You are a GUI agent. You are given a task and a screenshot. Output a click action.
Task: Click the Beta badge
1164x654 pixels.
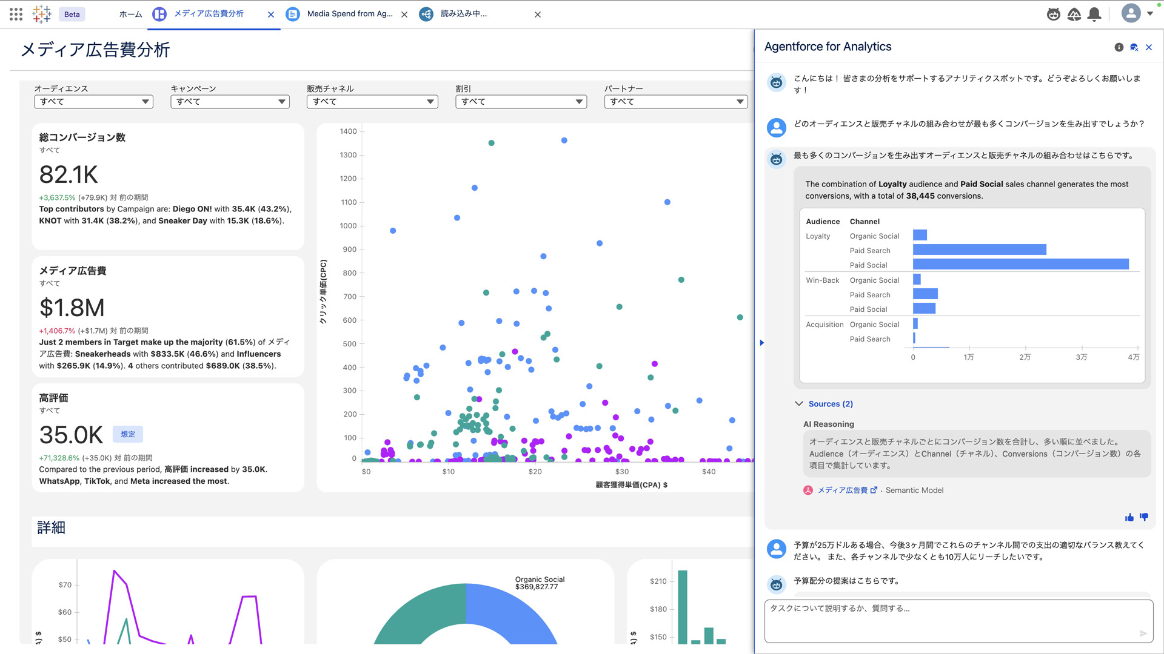(72, 15)
